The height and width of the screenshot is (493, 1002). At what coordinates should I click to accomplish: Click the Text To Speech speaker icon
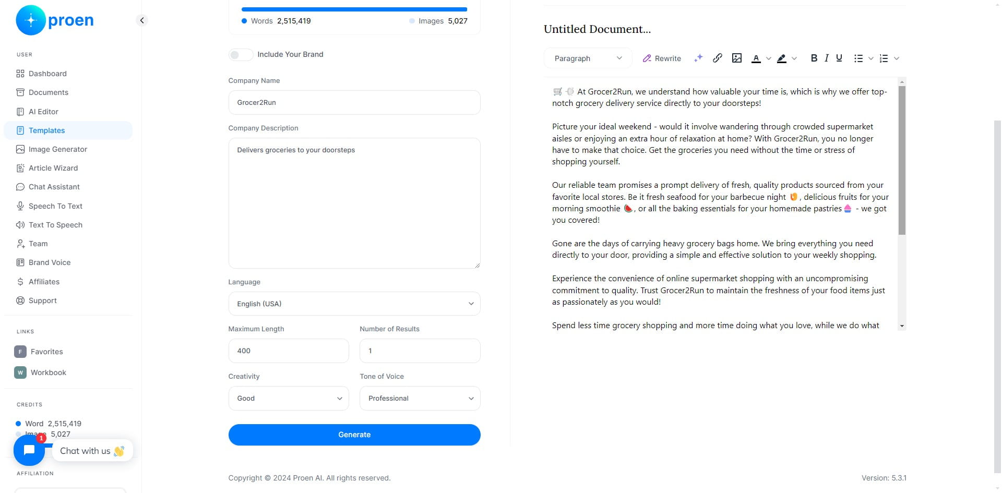(20, 225)
